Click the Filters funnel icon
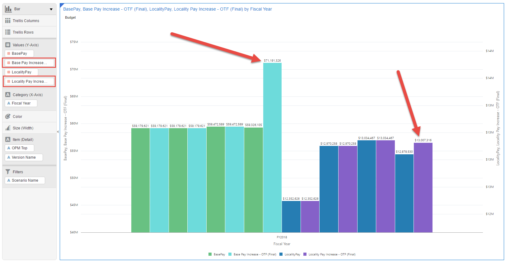Screen dimensions: 505x261 tap(8, 172)
